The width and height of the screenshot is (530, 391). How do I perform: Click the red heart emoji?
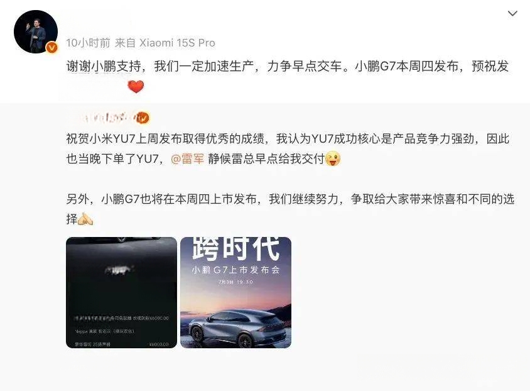(x=136, y=87)
